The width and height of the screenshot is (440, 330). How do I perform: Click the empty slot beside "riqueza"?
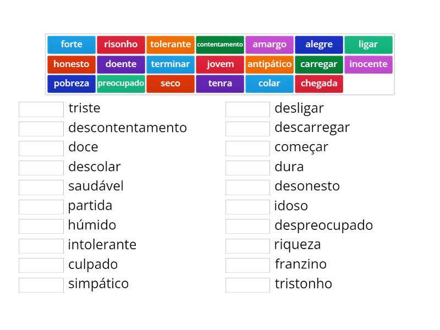(x=248, y=245)
